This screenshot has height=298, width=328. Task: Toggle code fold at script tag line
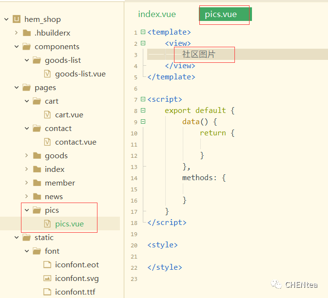(x=143, y=99)
